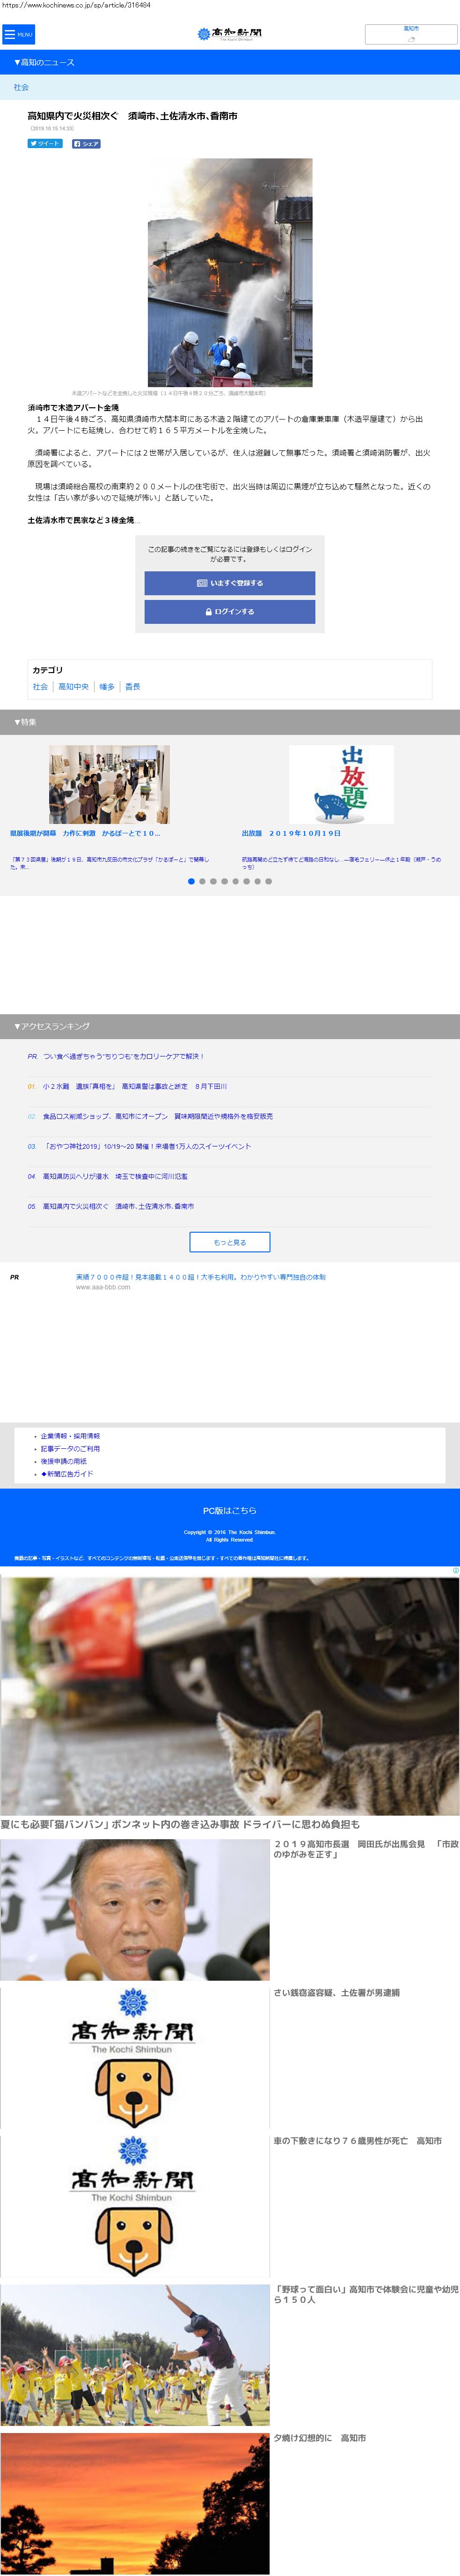Tweet the article with ツイート button

pyautogui.click(x=45, y=144)
